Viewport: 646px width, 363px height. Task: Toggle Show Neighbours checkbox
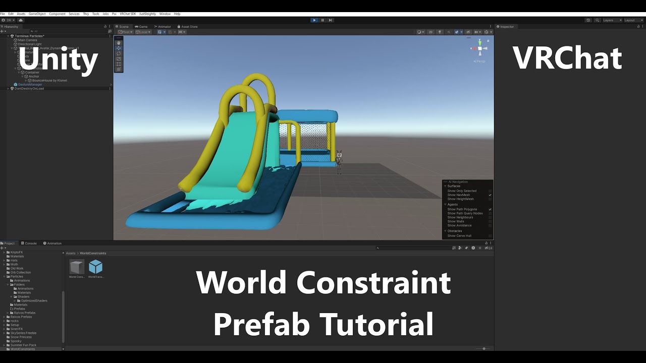click(490, 217)
